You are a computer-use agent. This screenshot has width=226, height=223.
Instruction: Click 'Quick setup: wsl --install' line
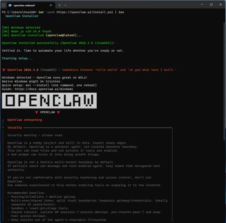[x=49, y=85]
